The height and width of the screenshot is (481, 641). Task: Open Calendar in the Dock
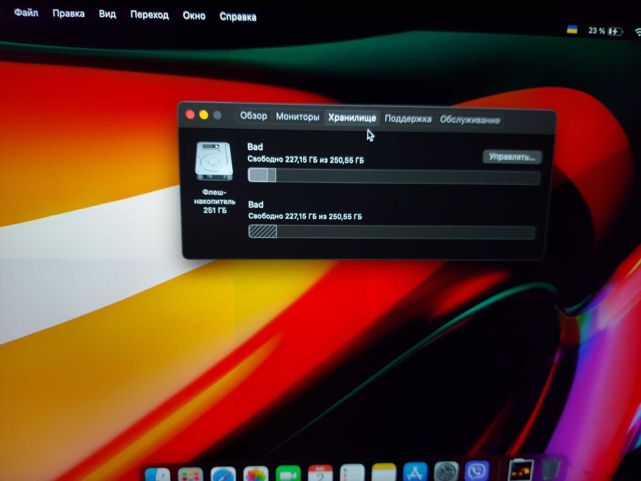click(320, 473)
